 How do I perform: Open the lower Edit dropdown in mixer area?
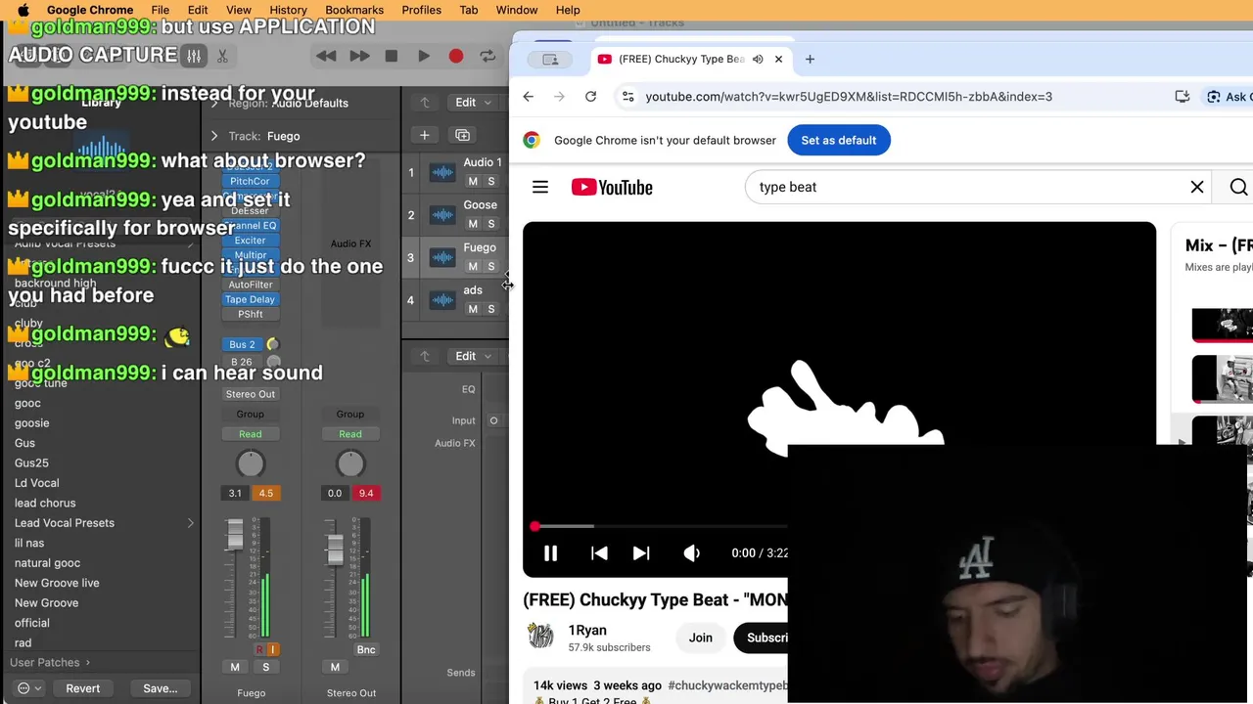pos(473,356)
